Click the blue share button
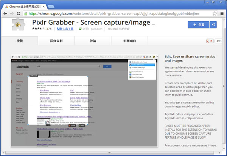Image resolution: width=227 pixels, height=156 pixels. coord(213,25)
